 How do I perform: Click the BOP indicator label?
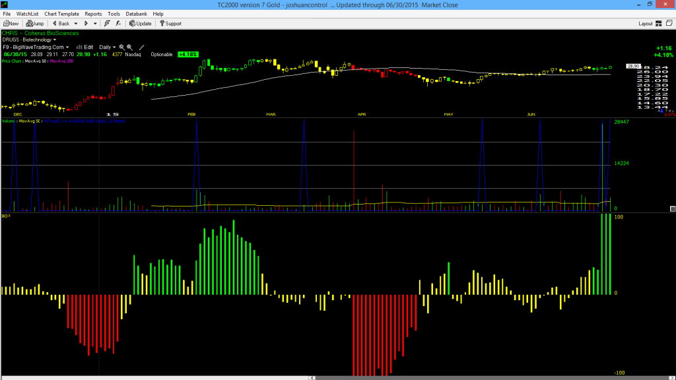[6, 216]
